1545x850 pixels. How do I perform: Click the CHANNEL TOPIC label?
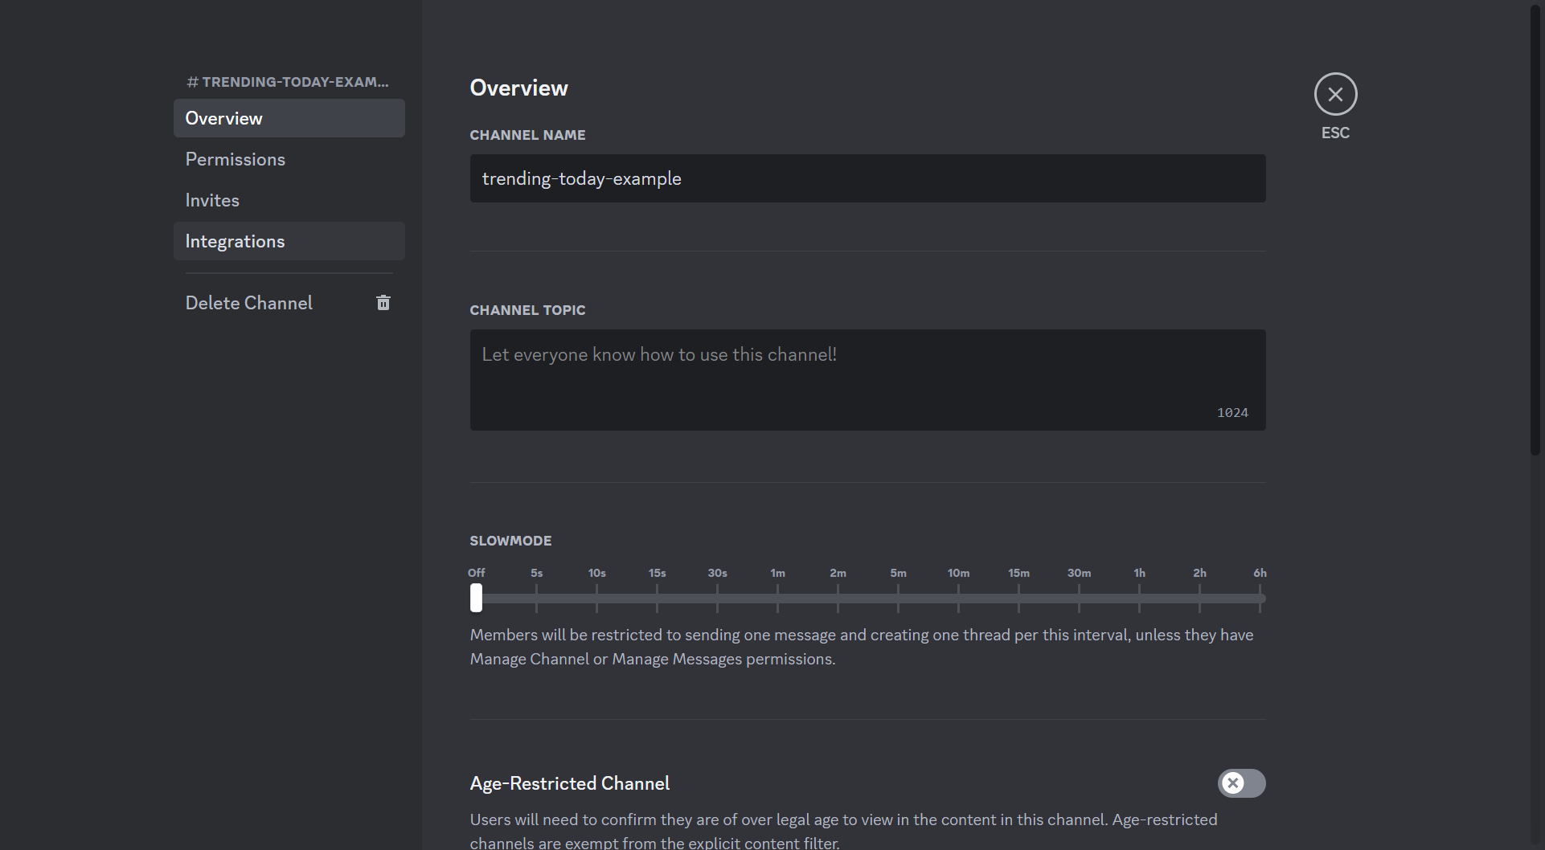pos(527,310)
